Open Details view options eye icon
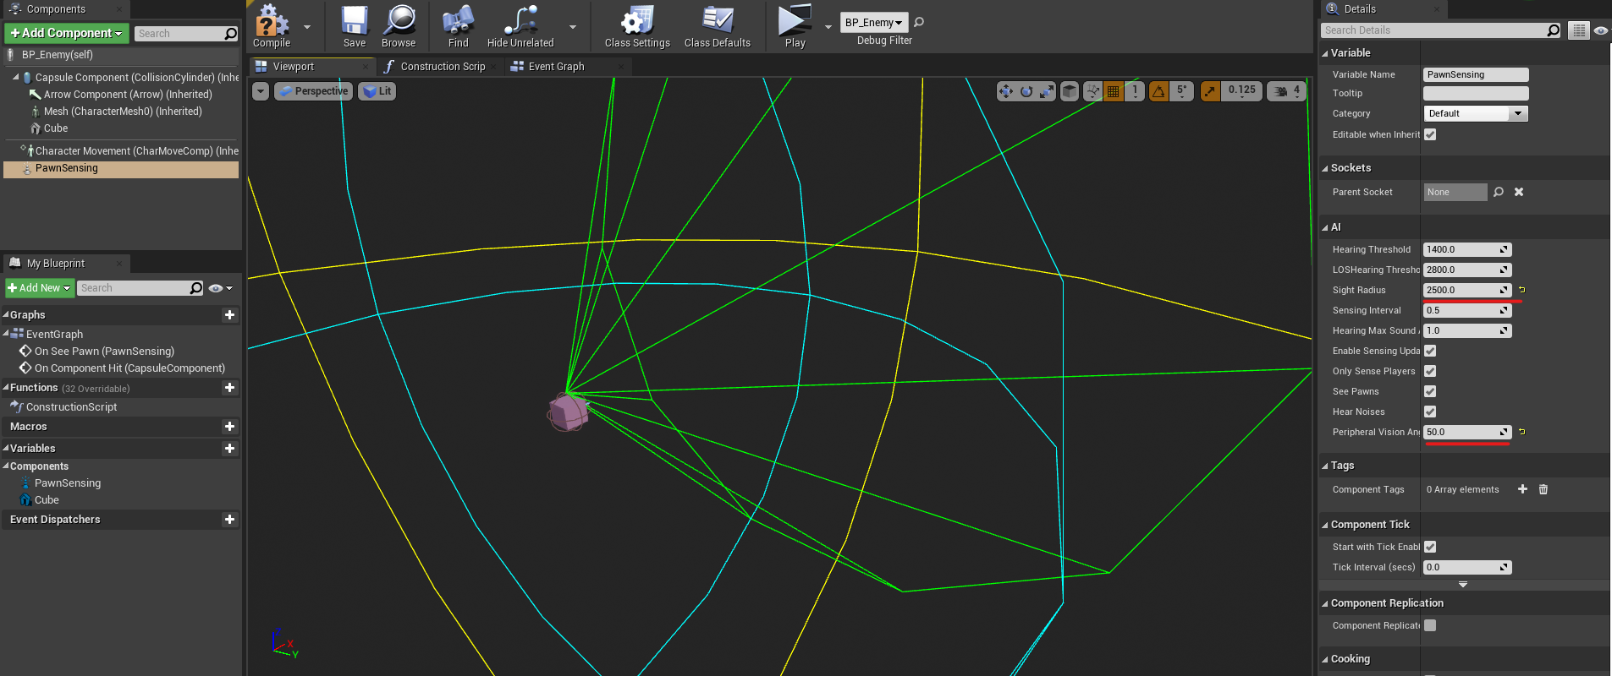Image resolution: width=1612 pixels, height=676 pixels. click(1600, 30)
